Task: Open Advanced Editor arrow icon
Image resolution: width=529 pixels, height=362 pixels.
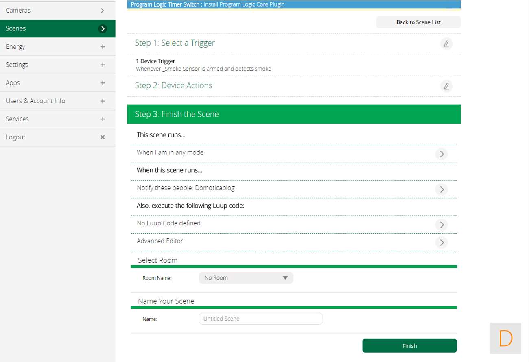Action: point(441,243)
